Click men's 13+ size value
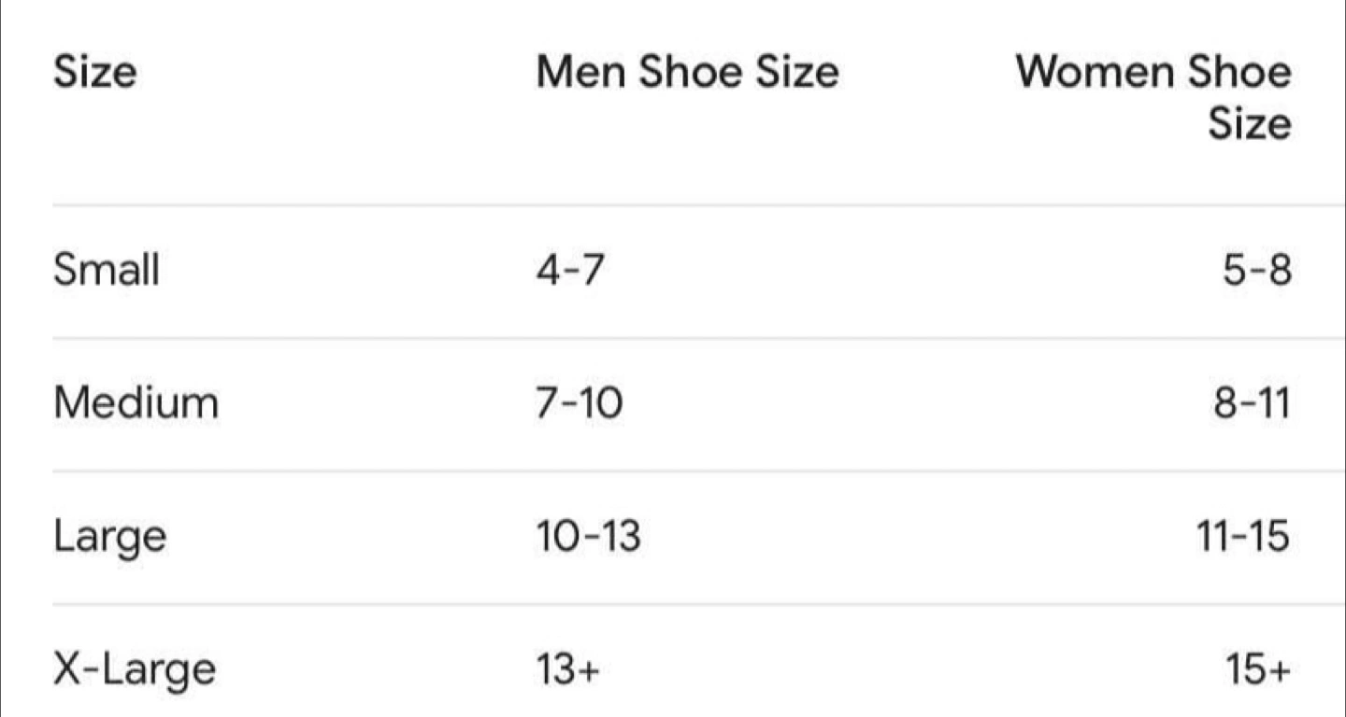 (x=567, y=669)
